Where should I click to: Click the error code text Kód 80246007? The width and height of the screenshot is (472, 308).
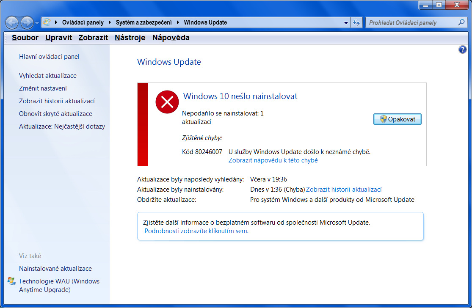point(202,152)
